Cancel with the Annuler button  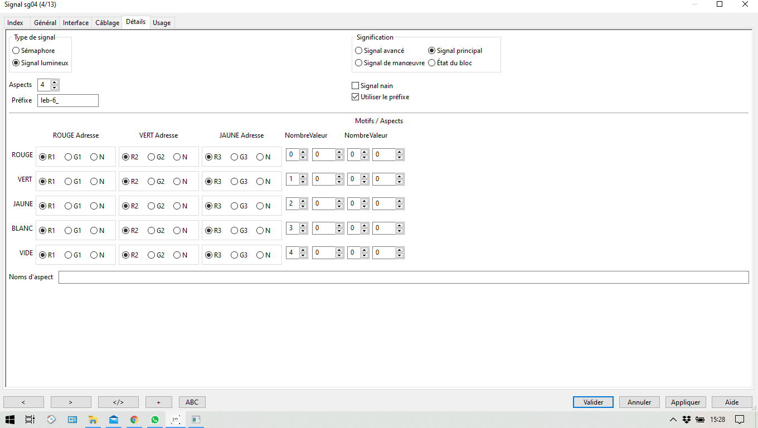click(640, 402)
